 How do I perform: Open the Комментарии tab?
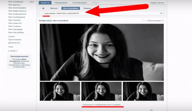pos(80,3)
